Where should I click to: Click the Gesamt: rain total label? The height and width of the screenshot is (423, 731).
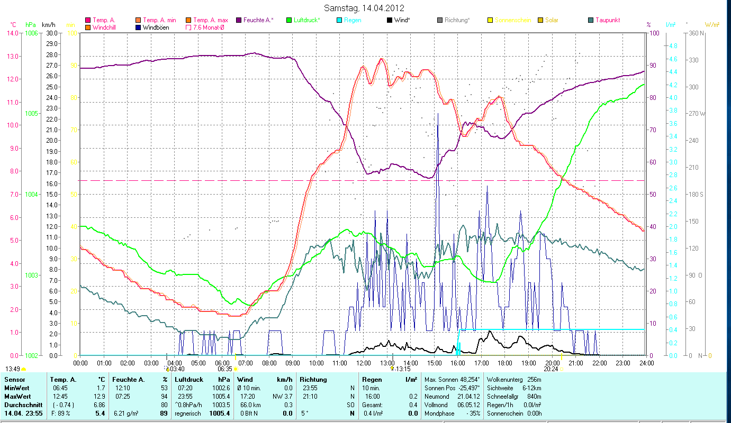coord(372,404)
